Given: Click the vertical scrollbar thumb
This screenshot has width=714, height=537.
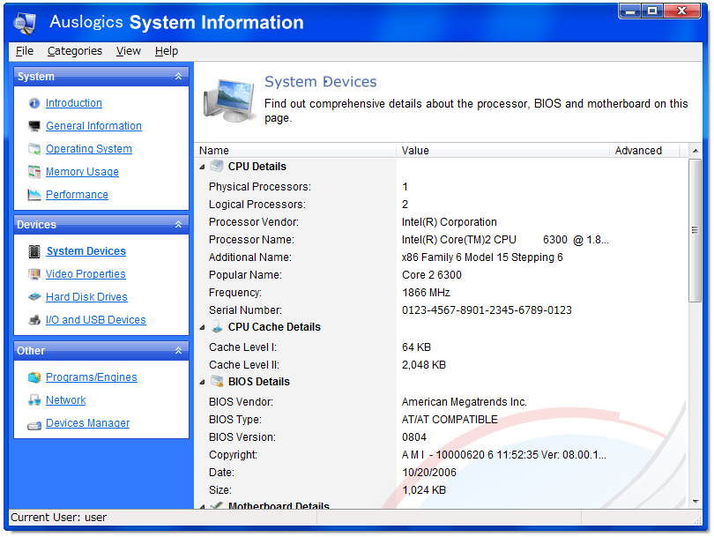Looking at the screenshot, I should click(695, 230).
